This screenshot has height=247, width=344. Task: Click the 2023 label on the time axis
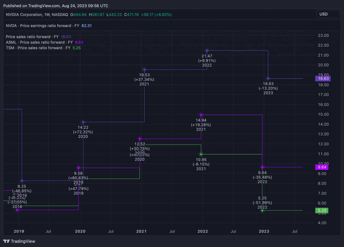click(264, 231)
